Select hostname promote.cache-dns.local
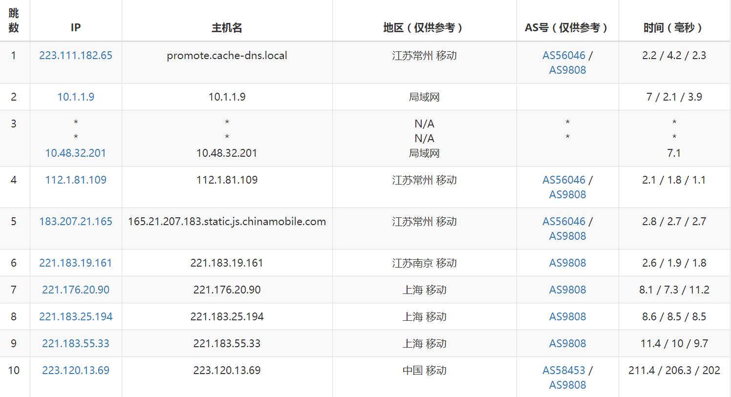The width and height of the screenshot is (731, 397). click(x=227, y=55)
